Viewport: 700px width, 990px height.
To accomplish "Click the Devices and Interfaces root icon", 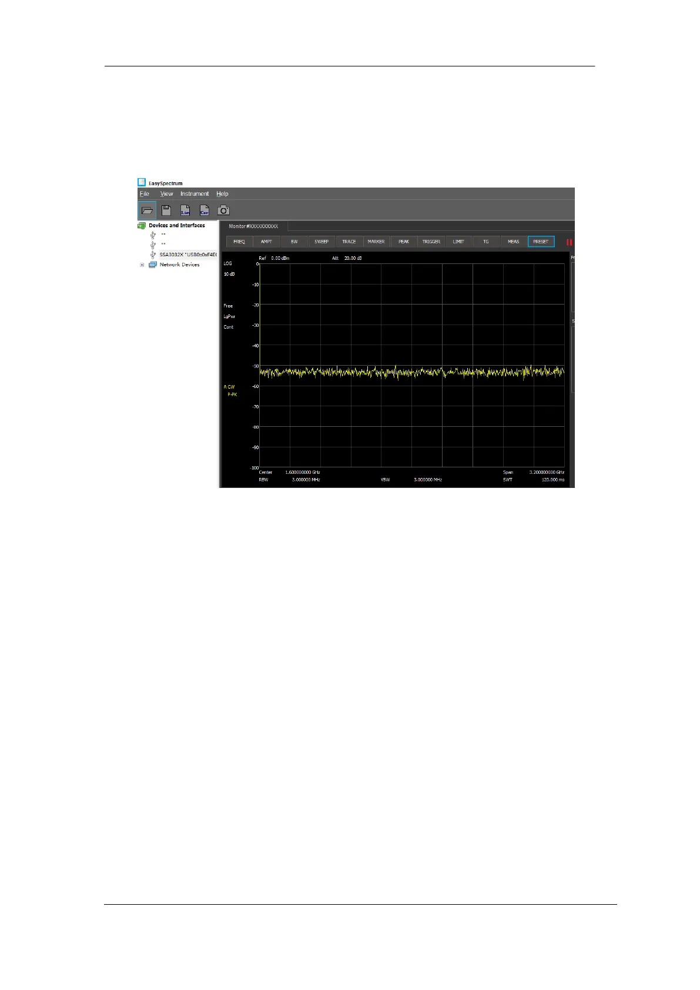I will pos(142,225).
